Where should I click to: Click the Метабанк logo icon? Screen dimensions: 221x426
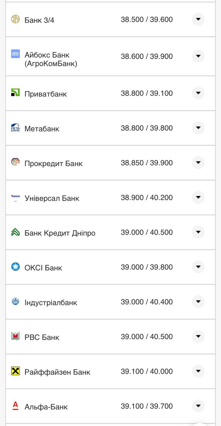coord(15,128)
